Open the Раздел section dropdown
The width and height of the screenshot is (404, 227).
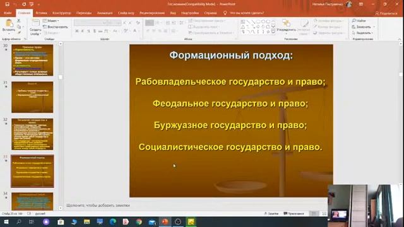[x=51, y=33]
